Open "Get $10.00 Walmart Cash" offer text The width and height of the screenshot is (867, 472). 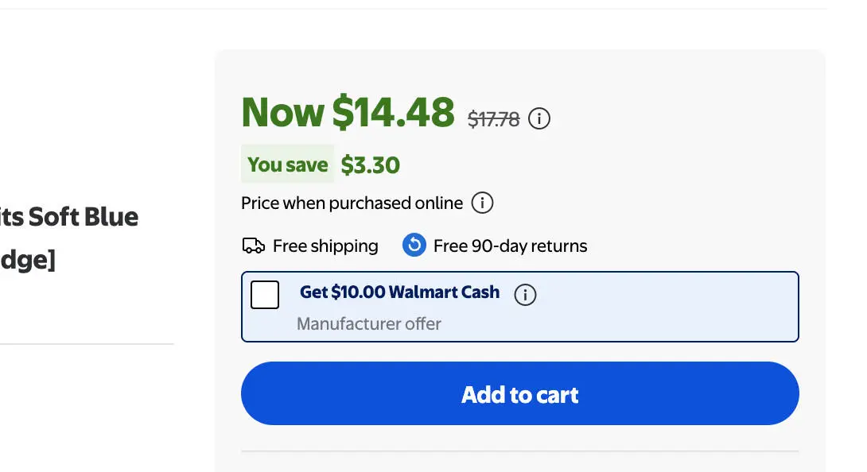(x=399, y=292)
